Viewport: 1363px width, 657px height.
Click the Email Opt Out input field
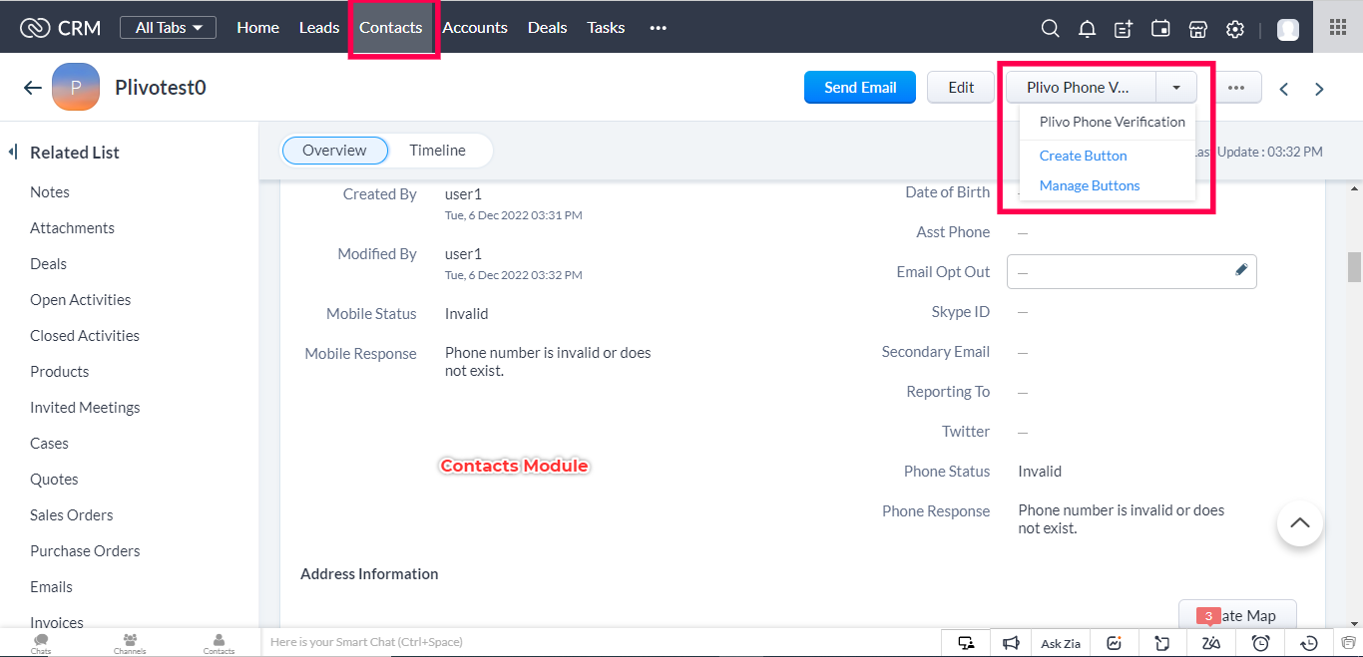[x=1132, y=272]
